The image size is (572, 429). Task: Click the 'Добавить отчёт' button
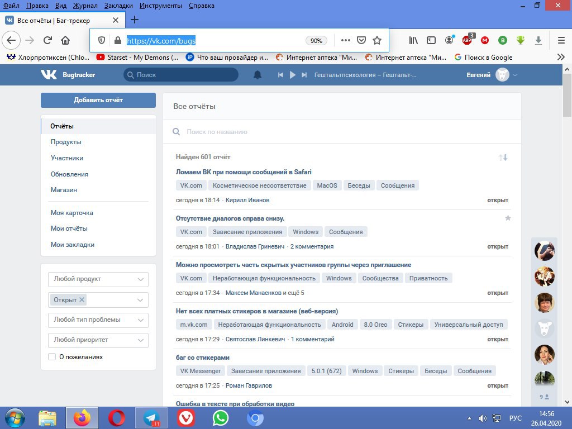(98, 100)
